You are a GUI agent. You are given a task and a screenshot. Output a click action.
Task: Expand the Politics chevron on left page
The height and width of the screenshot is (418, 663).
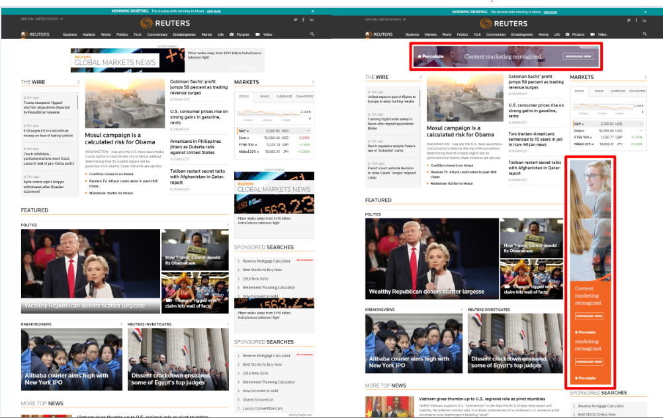[228, 225]
